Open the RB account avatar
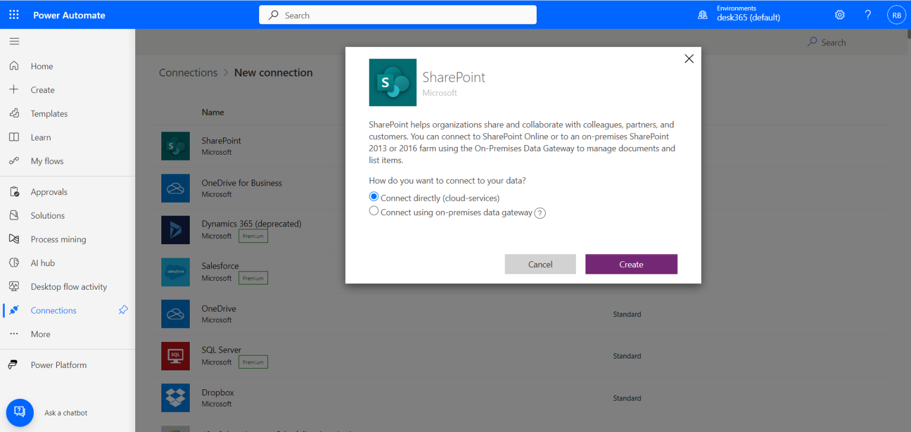This screenshot has width=911, height=432. pos(896,15)
